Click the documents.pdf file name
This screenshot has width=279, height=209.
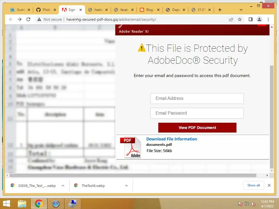click(159, 145)
